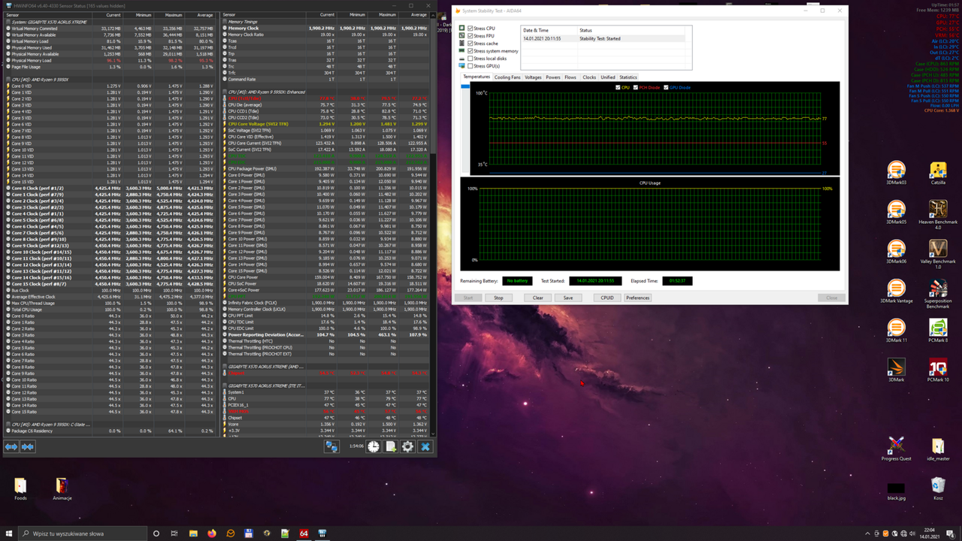
Task: Click the Stop button in AIDA64
Action: [x=498, y=298]
